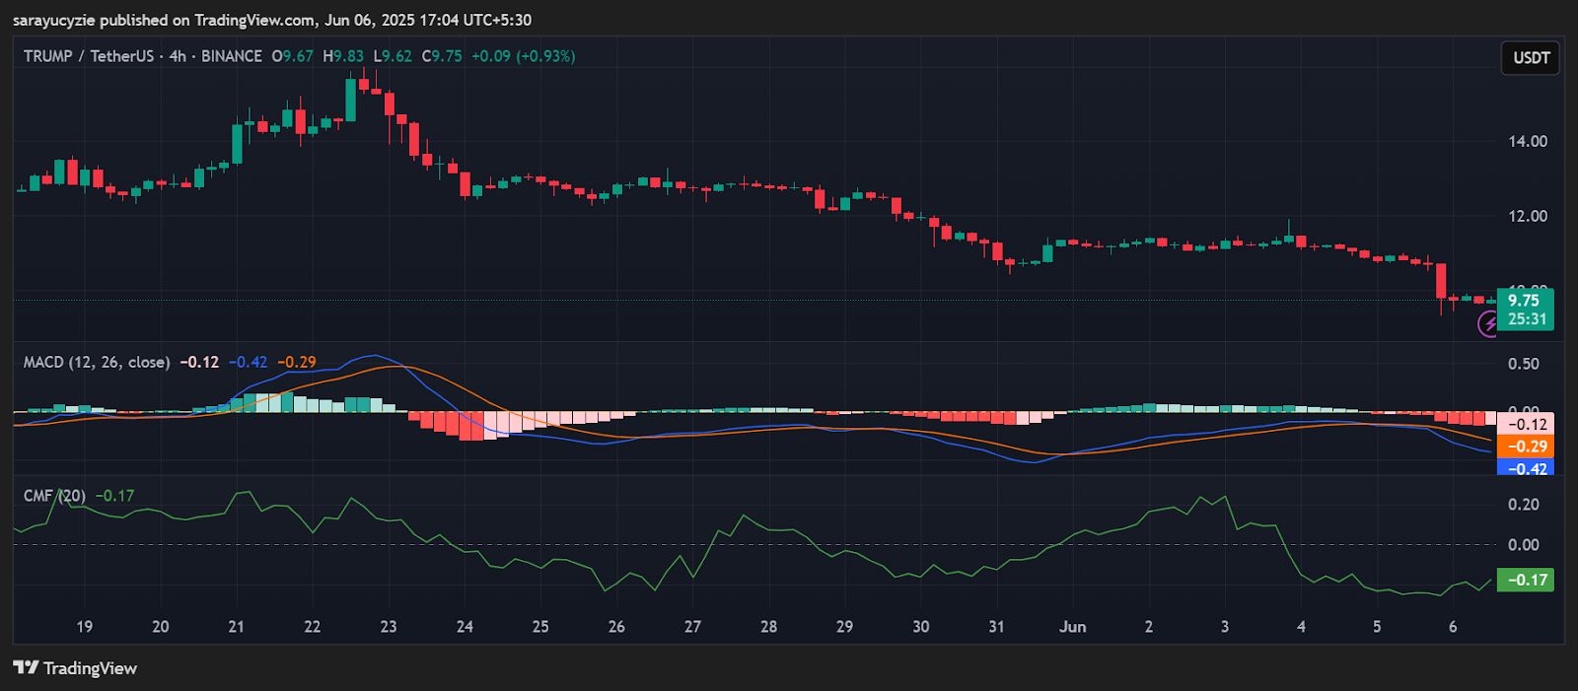Click the TradingView logo at bottom

tap(75, 668)
